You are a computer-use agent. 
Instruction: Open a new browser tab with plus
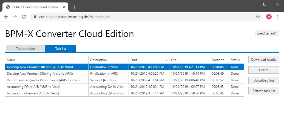[x=74, y=7]
